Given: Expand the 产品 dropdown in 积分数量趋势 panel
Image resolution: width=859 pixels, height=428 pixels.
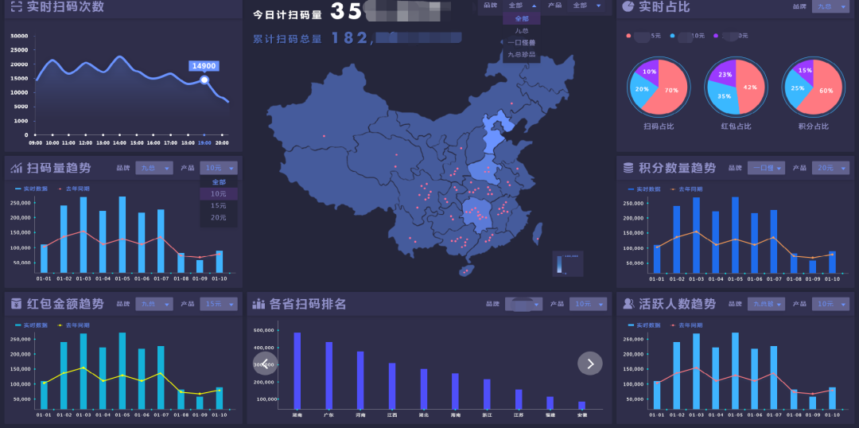Looking at the screenshot, I should [x=831, y=168].
